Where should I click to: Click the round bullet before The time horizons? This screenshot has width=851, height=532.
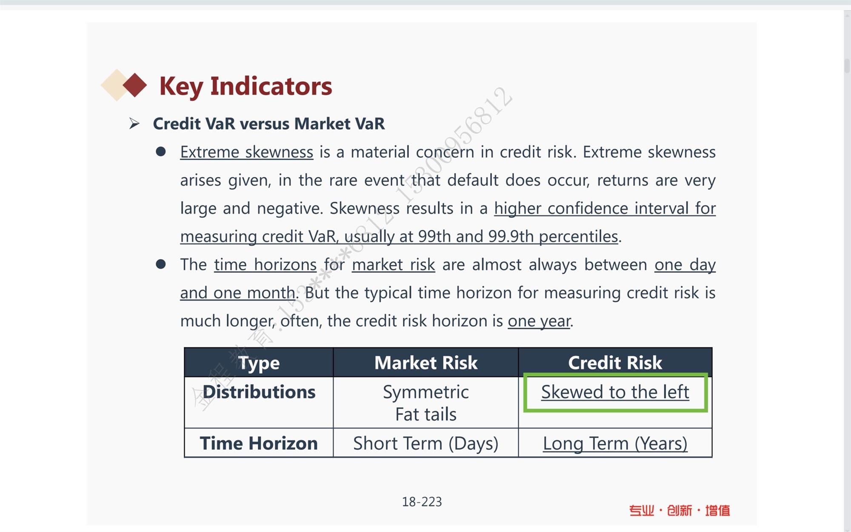(x=161, y=264)
